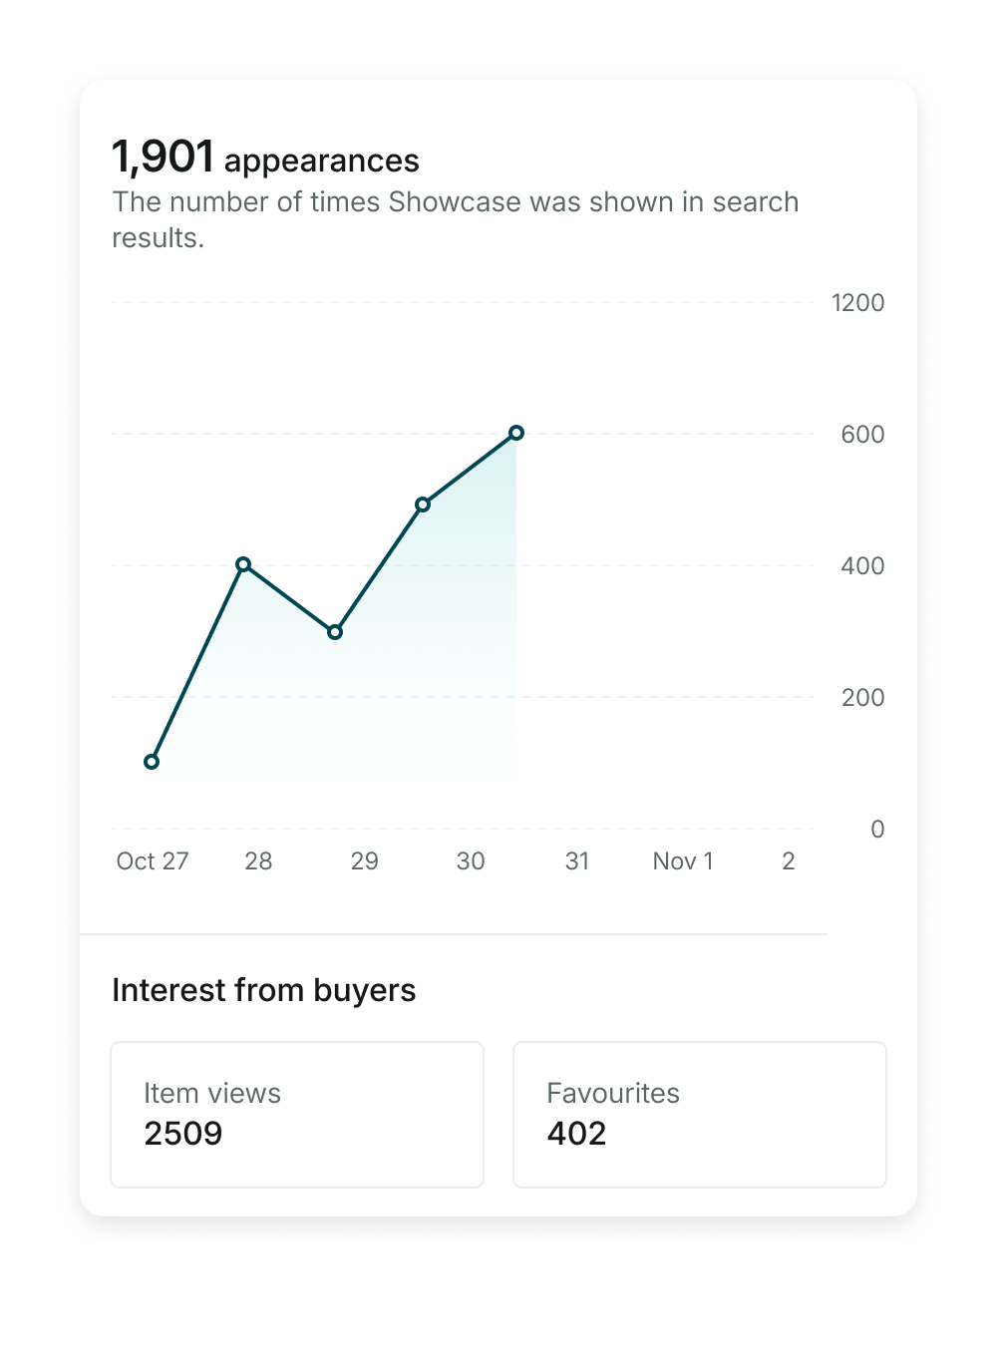Click the 31 date label
Image resolution: width=997 pixels, height=1360 pixels.
click(577, 861)
